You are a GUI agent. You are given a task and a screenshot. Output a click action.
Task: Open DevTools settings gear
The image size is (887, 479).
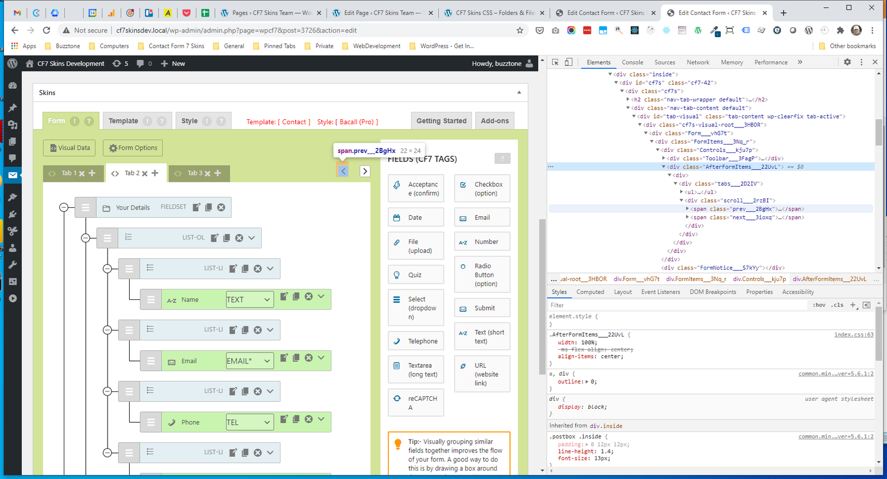click(x=847, y=62)
